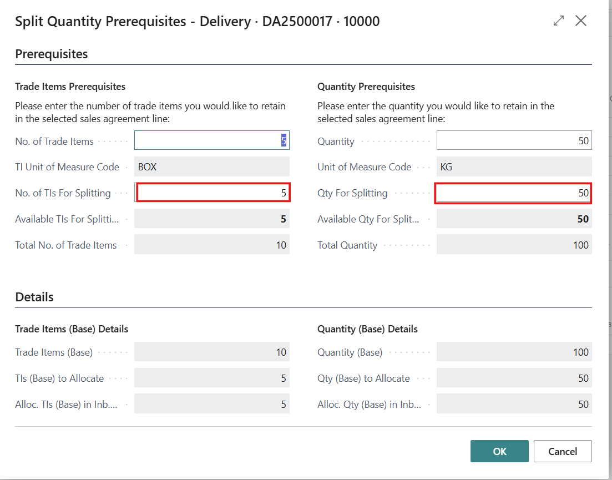Expand the dialog to full screen
The image size is (612, 480).
559,21
